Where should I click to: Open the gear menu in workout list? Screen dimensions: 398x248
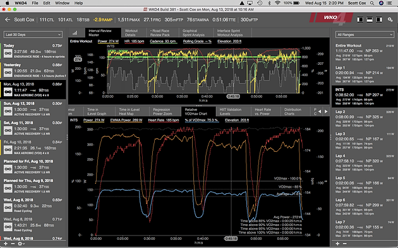[x=21, y=244]
